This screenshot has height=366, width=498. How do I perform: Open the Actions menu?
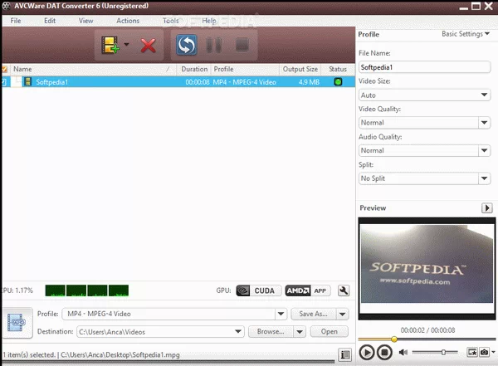click(128, 21)
